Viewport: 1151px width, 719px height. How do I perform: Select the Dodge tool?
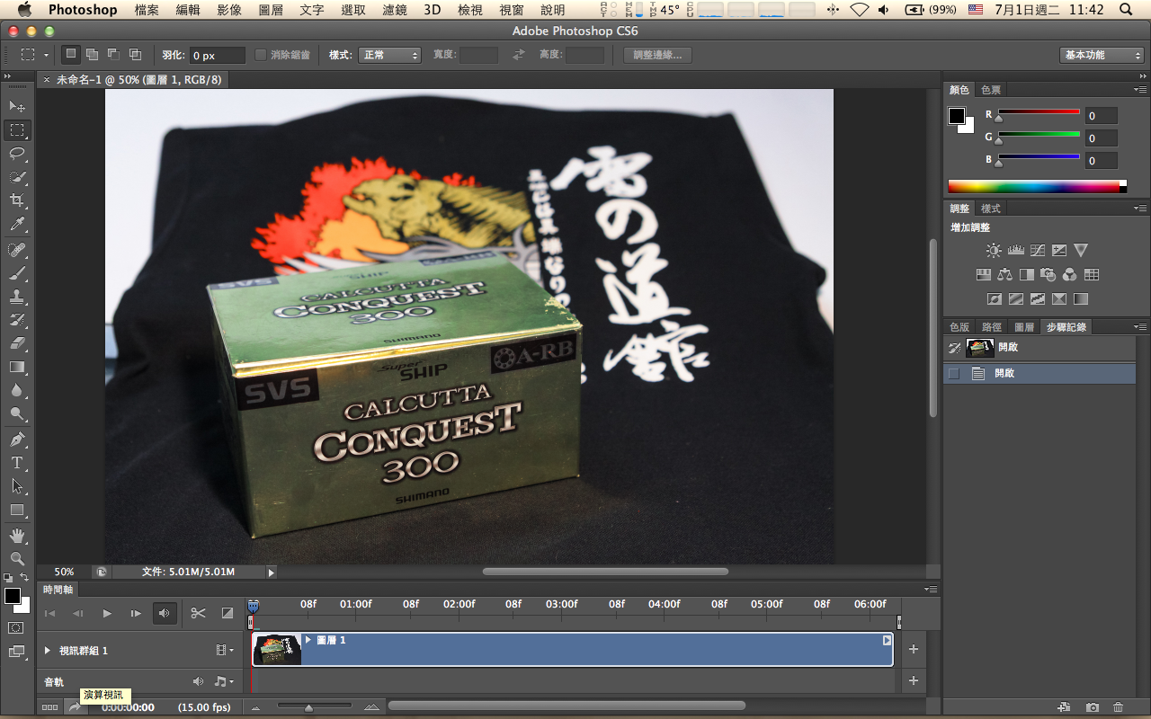tap(17, 413)
